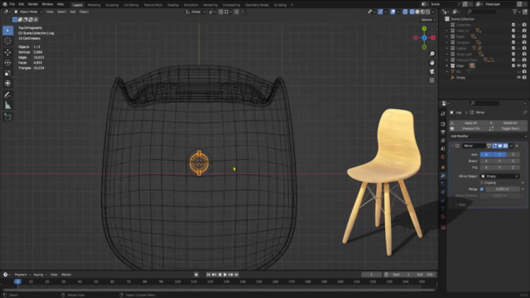Toggle Mirror modifier render display
Viewport: 530px width, 298px height.
[x=505, y=146]
